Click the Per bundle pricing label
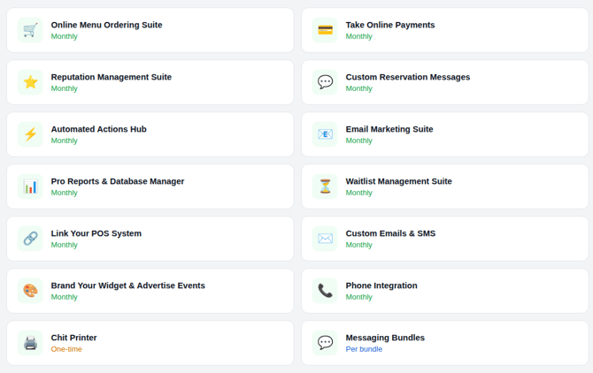 click(x=364, y=350)
